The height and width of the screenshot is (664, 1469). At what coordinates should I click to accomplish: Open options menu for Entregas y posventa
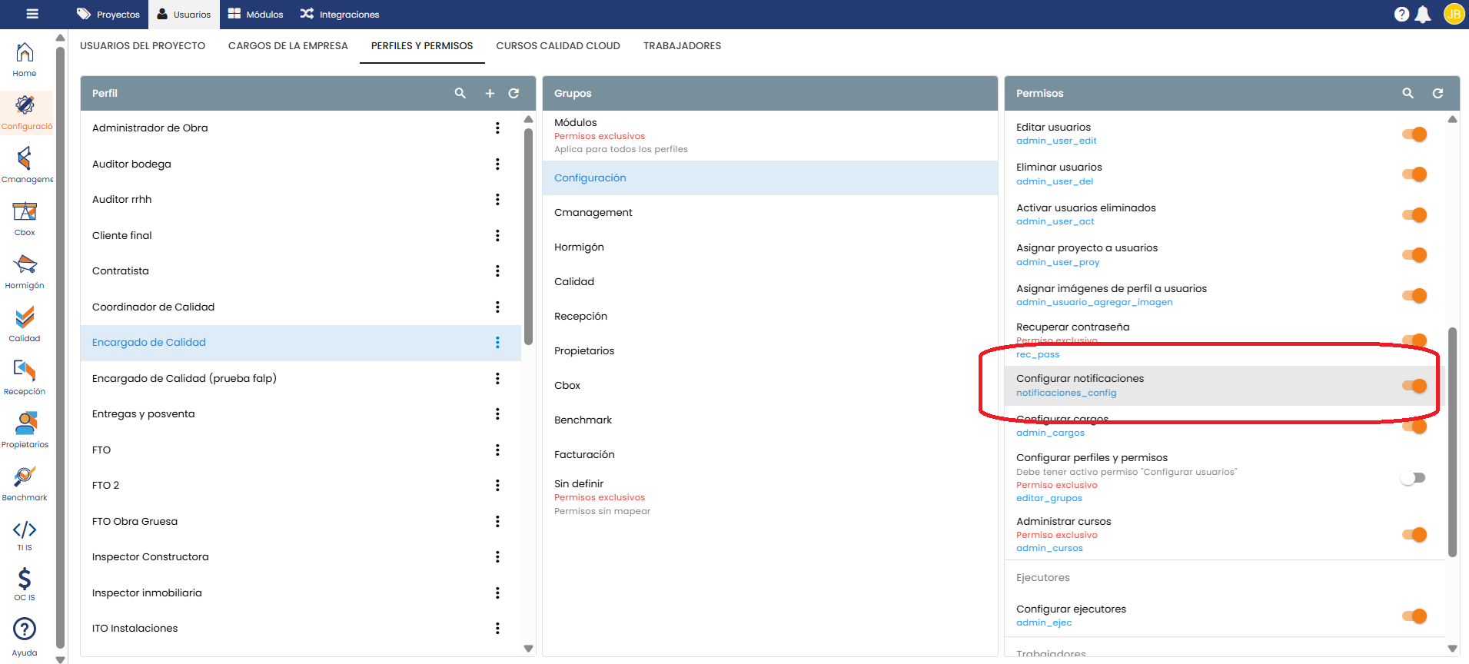pos(497,414)
